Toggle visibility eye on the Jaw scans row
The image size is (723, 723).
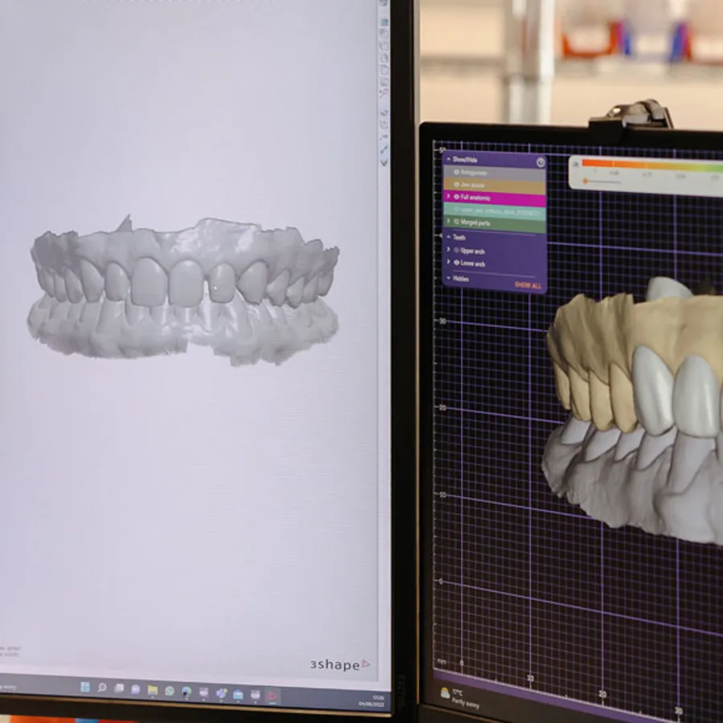[456, 185]
